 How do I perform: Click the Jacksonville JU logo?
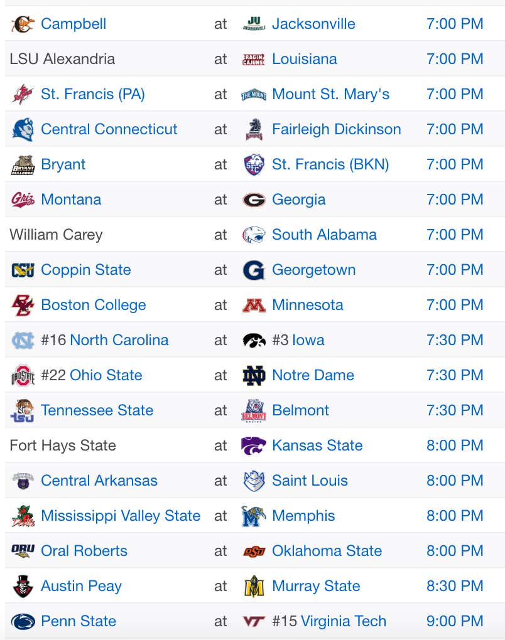[254, 24]
